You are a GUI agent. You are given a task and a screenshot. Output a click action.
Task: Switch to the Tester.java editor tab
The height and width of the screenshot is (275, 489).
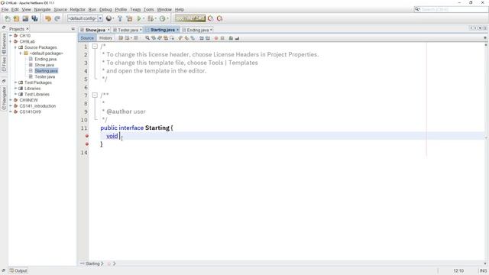tap(128, 30)
